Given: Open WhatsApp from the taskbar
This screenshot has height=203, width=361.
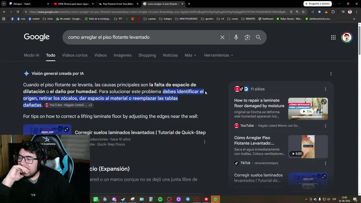Looking at the screenshot, I should (x=96, y=199).
